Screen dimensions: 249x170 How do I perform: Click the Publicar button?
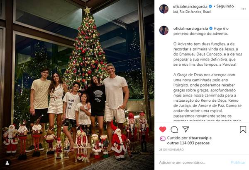[x=238, y=163]
